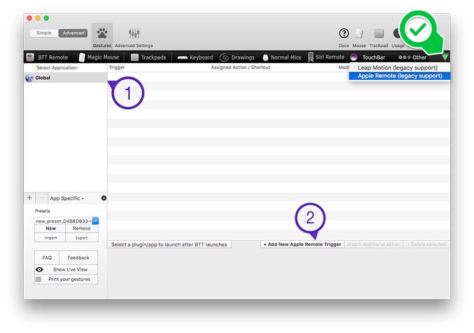Remove selected application with minus button
The width and height of the screenshot is (474, 333).
(42, 198)
